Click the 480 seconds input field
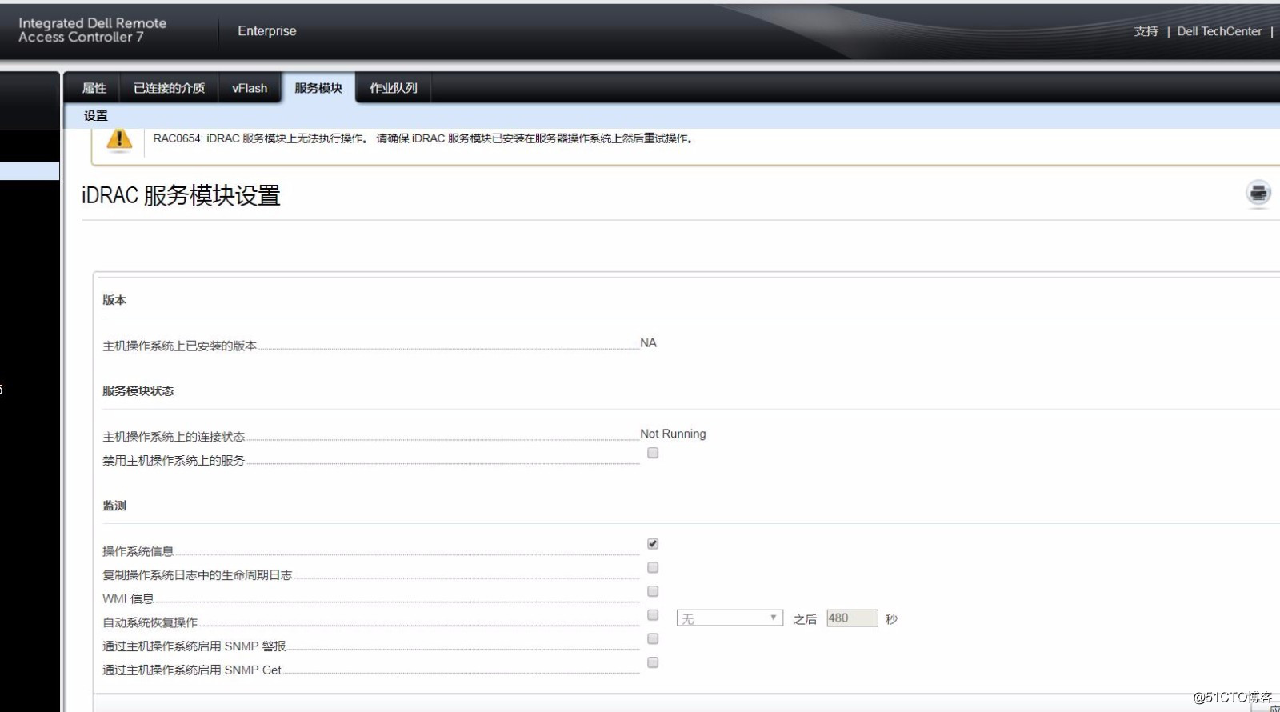The image size is (1280, 712). pyautogui.click(x=852, y=618)
